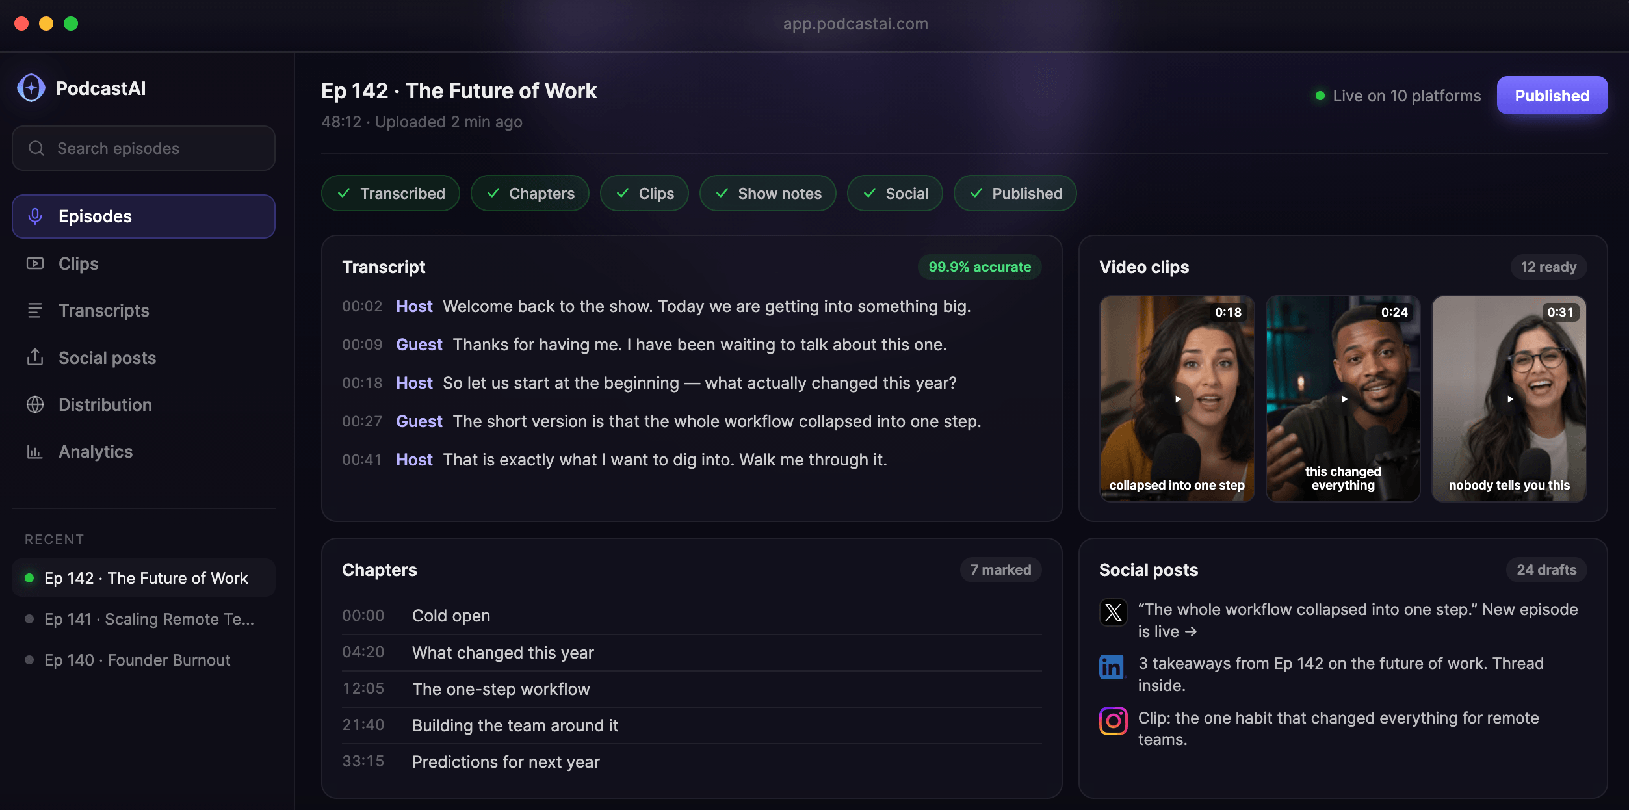Select the Social status pill
The height and width of the screenshot is (810, 1629).
[x=895, y=193]
